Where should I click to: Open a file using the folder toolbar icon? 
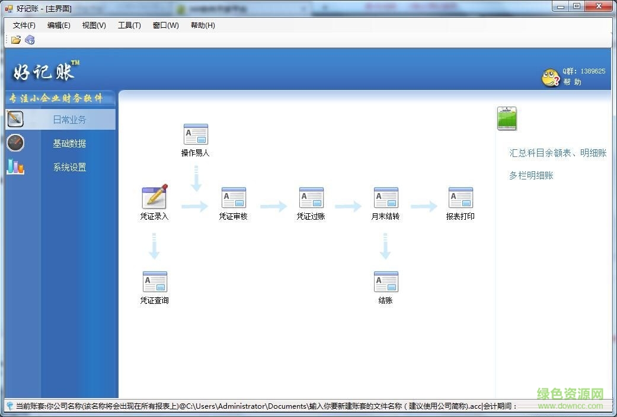[15, 39]
